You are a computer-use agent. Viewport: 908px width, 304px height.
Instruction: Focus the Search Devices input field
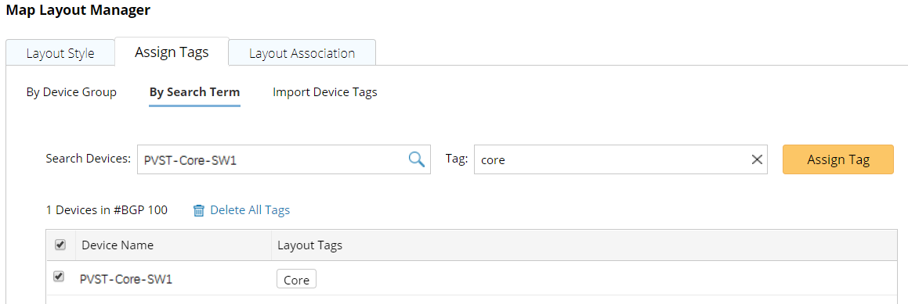point(272,159)
